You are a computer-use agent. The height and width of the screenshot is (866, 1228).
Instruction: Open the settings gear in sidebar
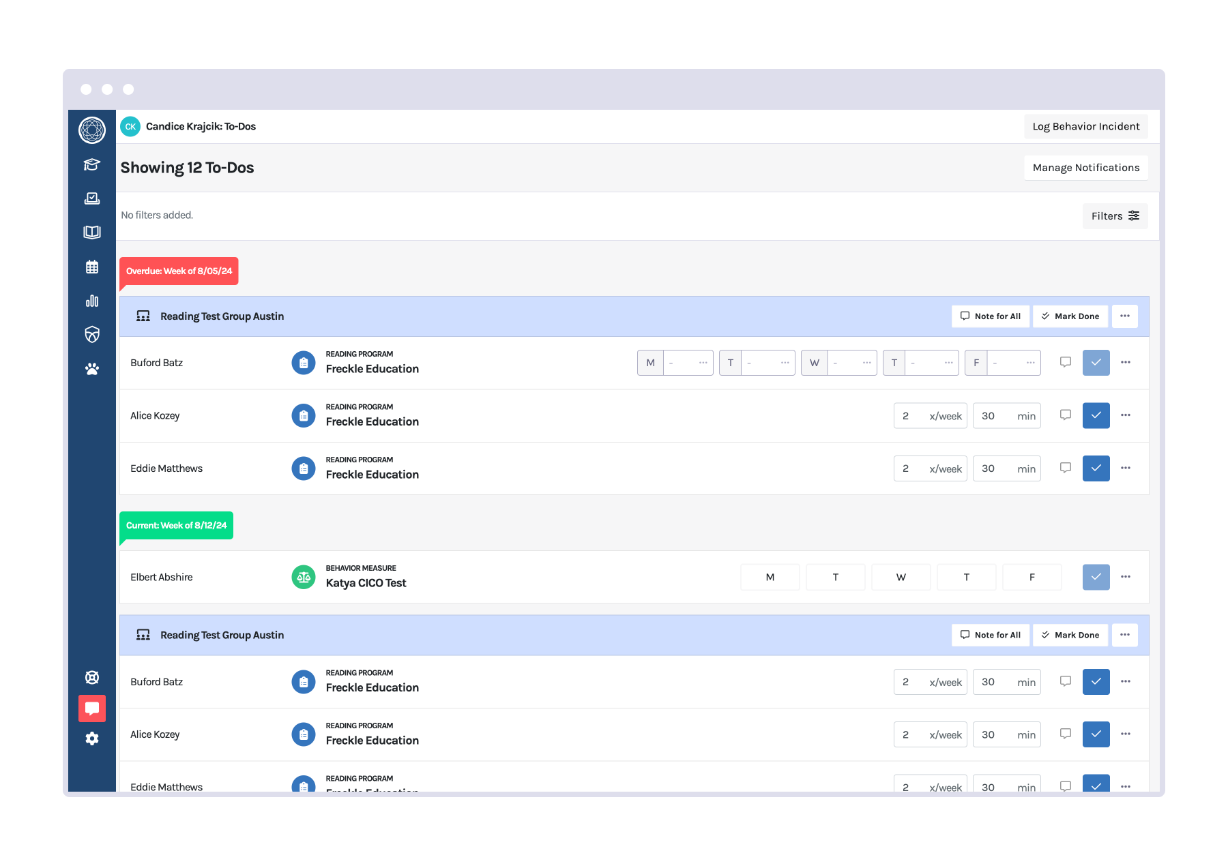pos(92,738)
